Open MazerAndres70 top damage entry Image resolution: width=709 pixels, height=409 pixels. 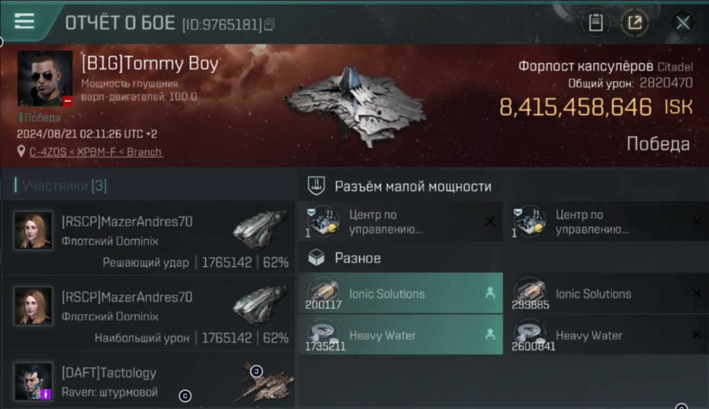(x=148, y=313)
